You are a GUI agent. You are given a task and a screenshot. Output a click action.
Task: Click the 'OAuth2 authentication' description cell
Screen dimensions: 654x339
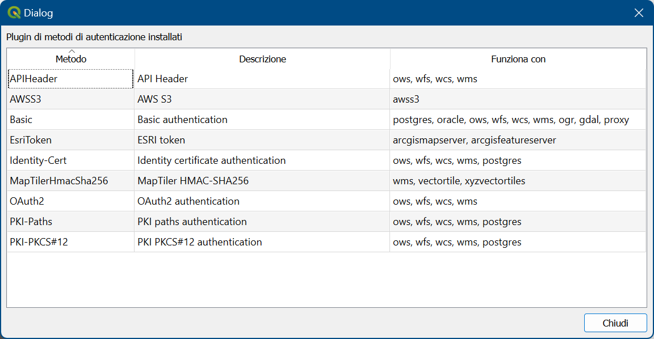click(x=262, y=201)
